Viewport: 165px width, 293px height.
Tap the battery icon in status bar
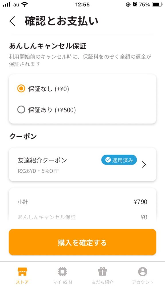tap(157, 5)
